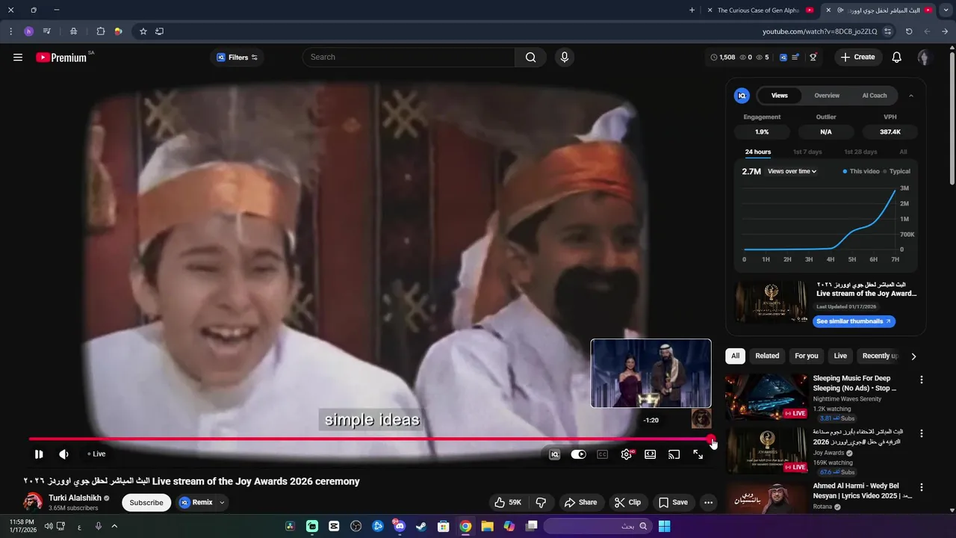Show more filter chips with the right arrow

coord(913,356)
